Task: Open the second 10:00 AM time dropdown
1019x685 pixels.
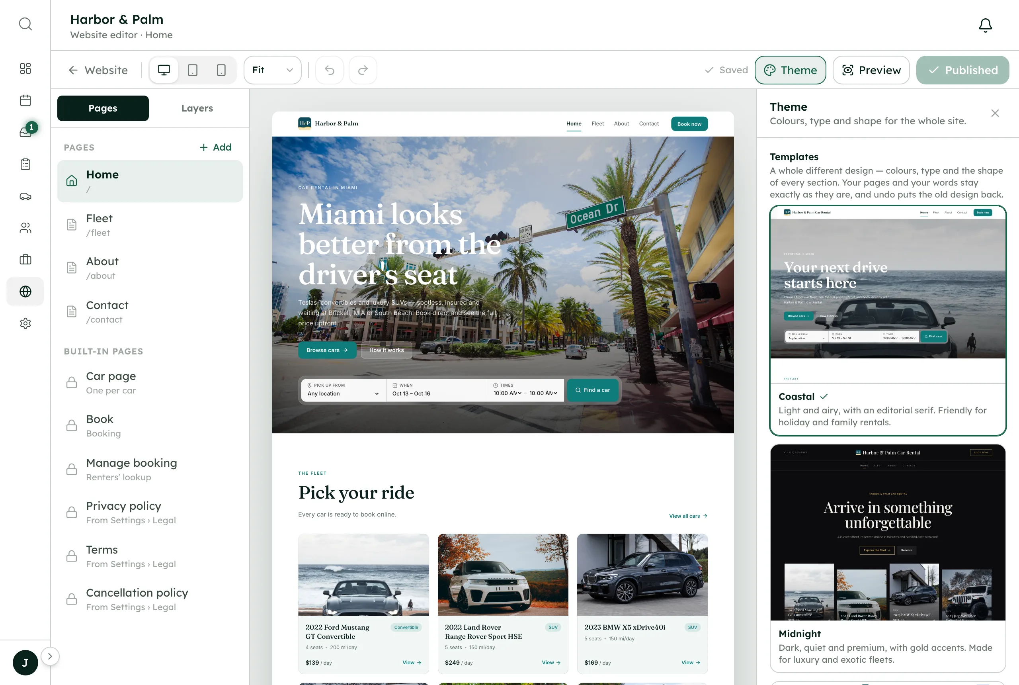Action: tap(543, 393)
